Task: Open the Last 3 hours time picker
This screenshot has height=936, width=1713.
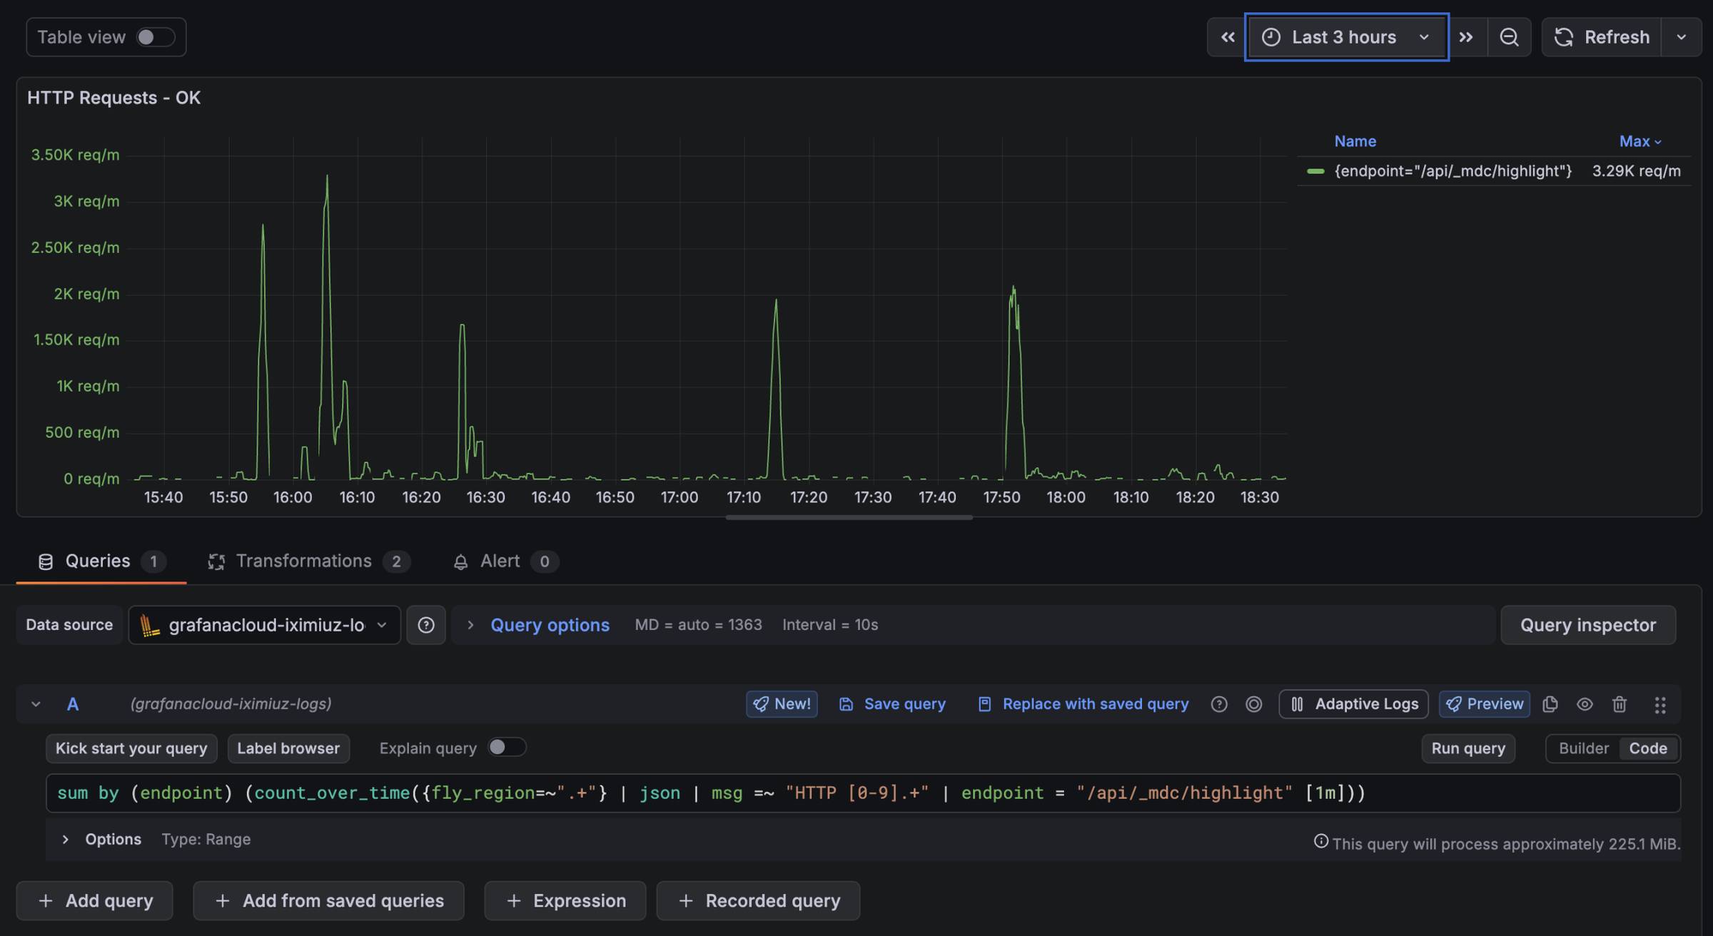Action: pos(1346,37)
